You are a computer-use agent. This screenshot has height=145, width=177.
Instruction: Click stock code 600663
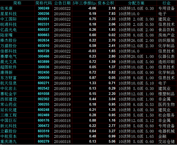click(44, 35)
